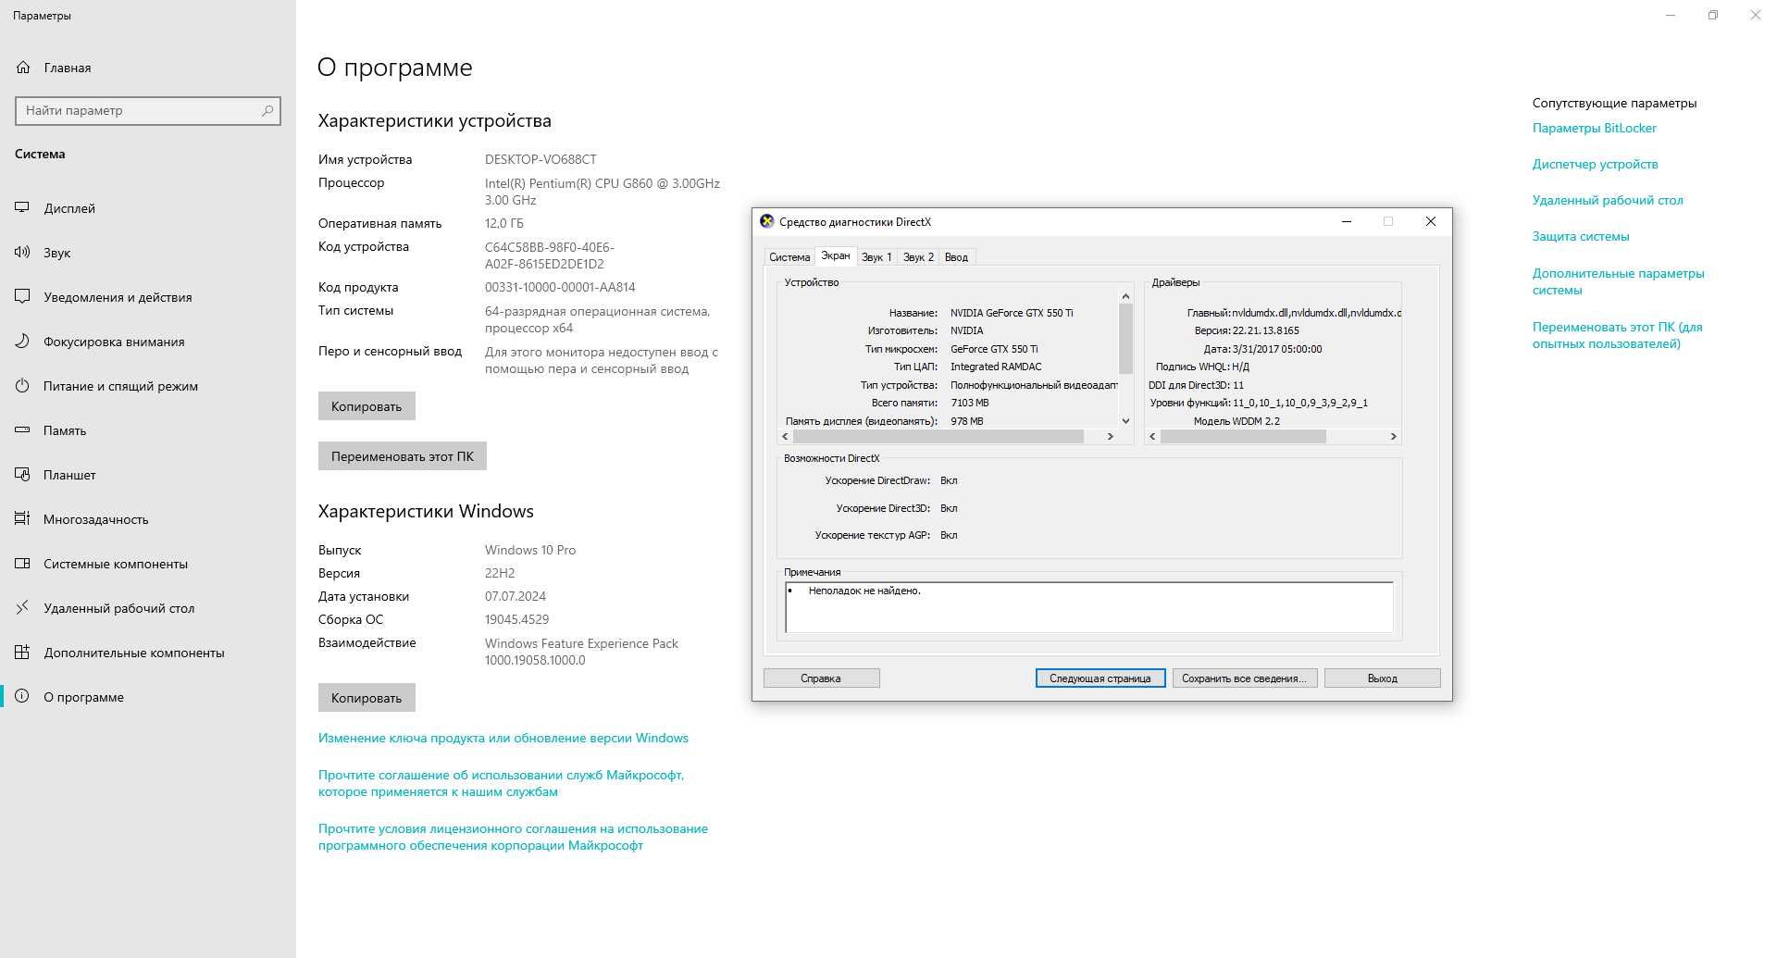The width and height of the screenshot is (1777, 958).
Task: Switch to the Система tab in DirectX tool
Action: (x=789, y=257)
